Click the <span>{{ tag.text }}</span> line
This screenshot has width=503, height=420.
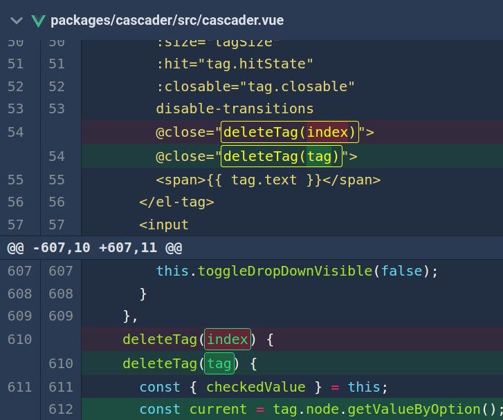(x=268, y=180)
